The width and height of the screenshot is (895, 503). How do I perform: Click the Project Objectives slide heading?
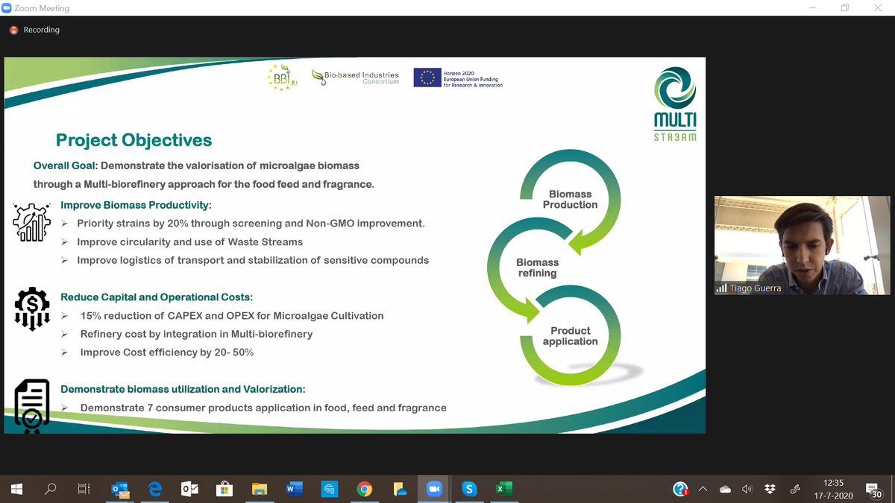[134, 140]
